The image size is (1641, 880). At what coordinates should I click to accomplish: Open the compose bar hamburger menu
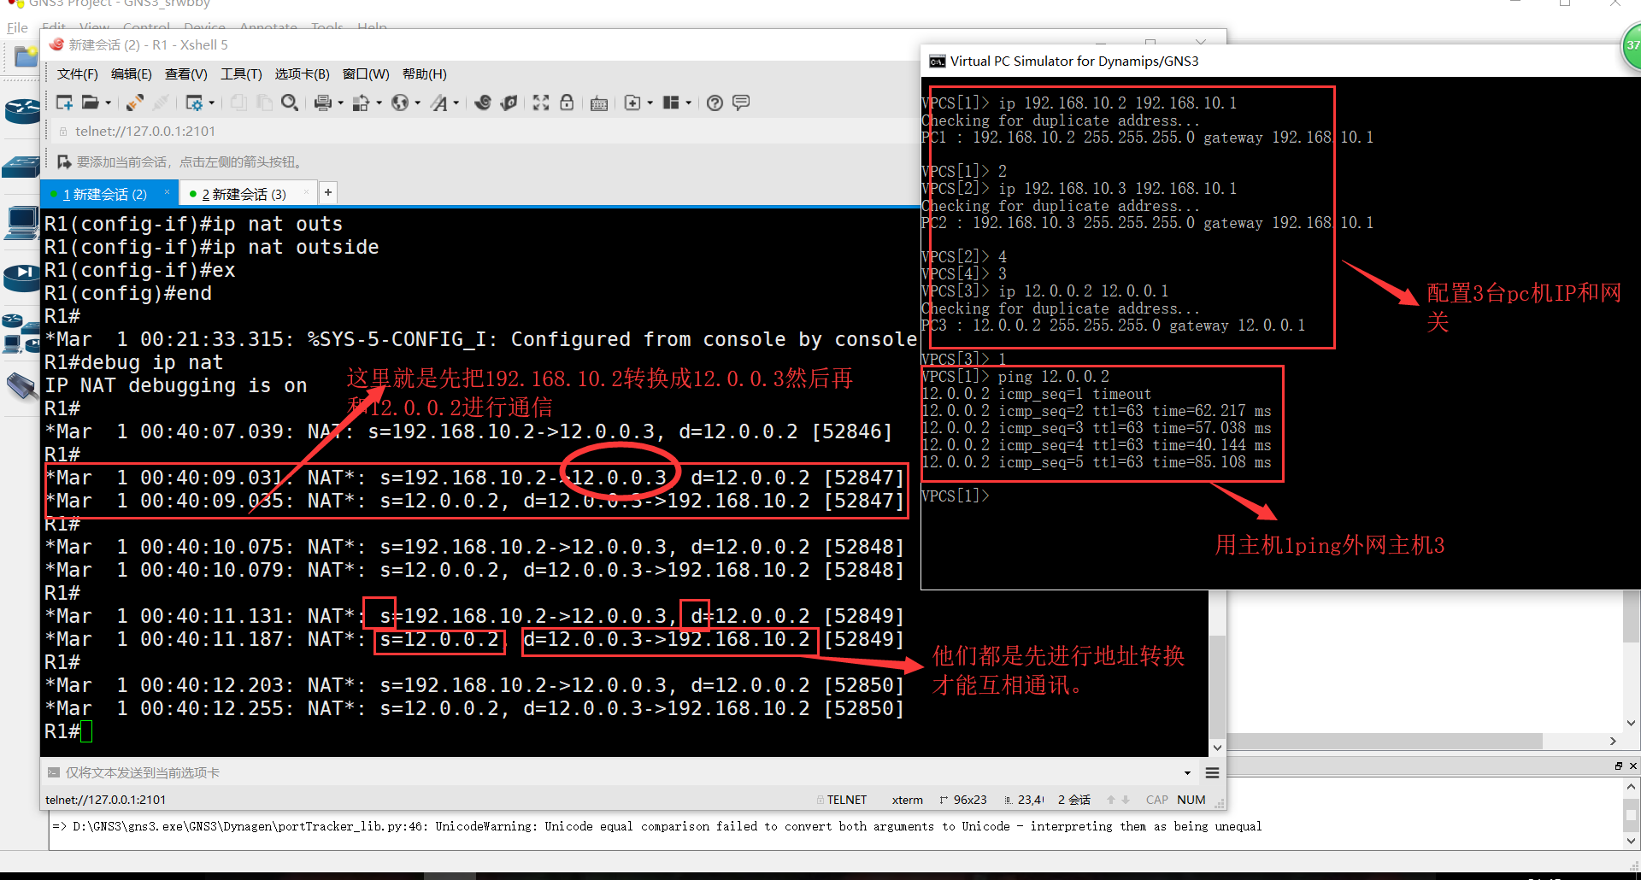pyautogui.click(x=1212, y=773)
